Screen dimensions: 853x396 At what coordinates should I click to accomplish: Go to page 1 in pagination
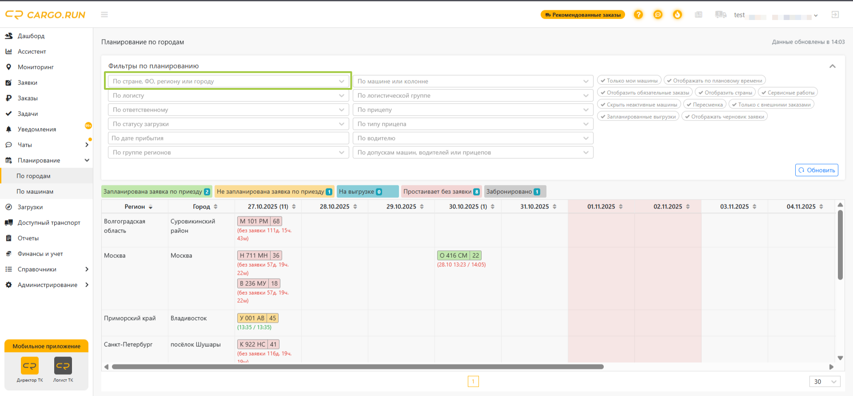(x=473, y=381)
